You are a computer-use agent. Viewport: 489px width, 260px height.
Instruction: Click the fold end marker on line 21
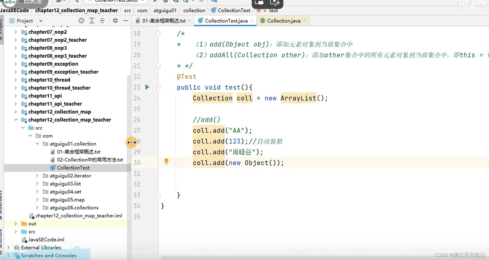158,66
